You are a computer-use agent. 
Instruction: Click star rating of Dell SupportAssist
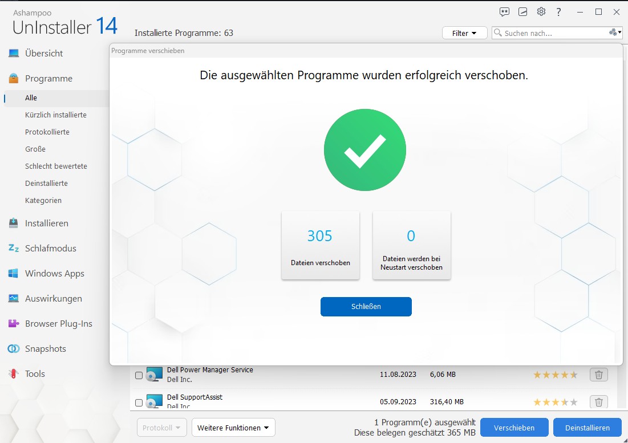(555, 402)
